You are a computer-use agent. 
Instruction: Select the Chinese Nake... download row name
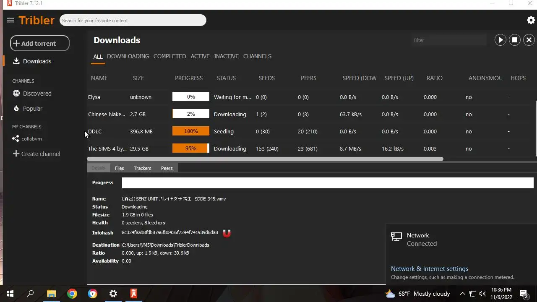pyautogui.click(x=107, y=114)
